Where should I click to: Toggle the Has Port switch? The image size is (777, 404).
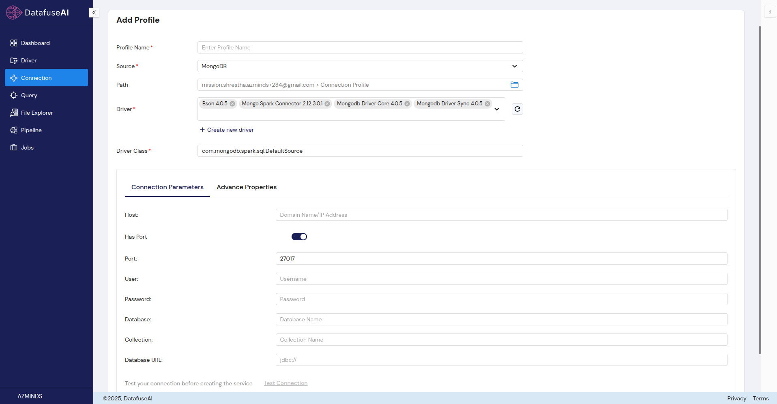click(299, 237)
